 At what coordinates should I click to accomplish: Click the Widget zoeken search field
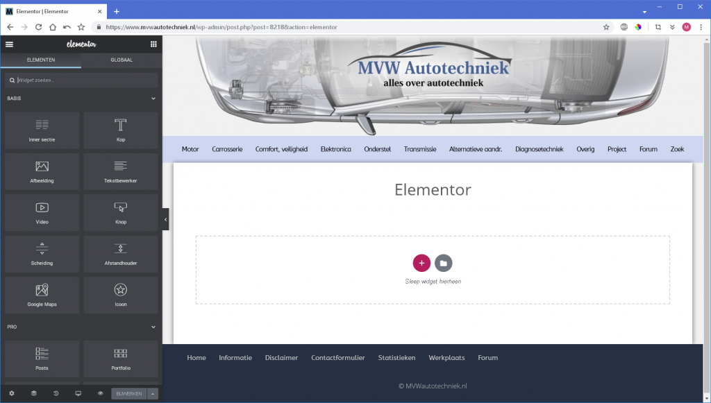[82, 80]
